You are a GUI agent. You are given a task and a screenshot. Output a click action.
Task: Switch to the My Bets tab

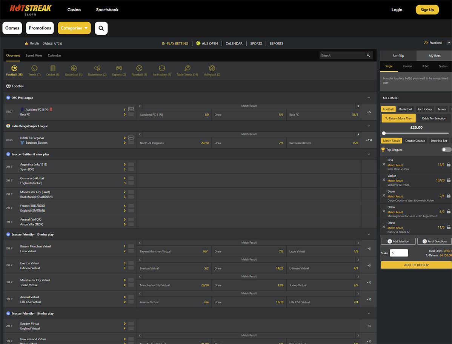(434, 56)
